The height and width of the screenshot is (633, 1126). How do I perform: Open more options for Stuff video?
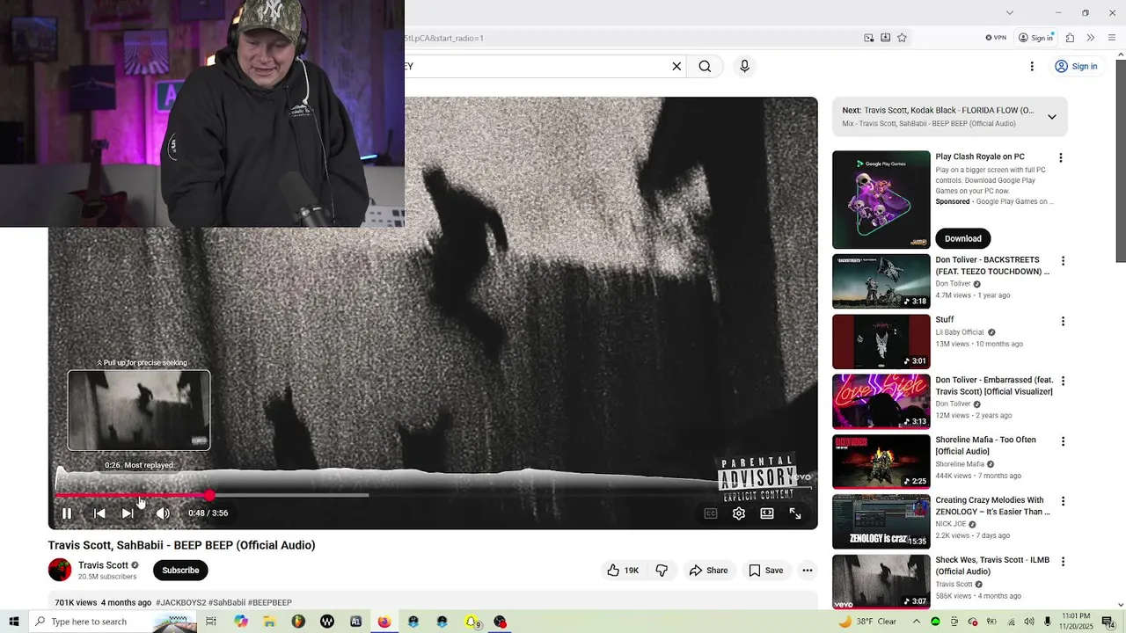[1063, 321]
